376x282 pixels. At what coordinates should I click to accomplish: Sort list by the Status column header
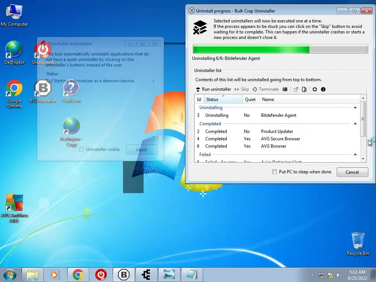tap(223, 99)
